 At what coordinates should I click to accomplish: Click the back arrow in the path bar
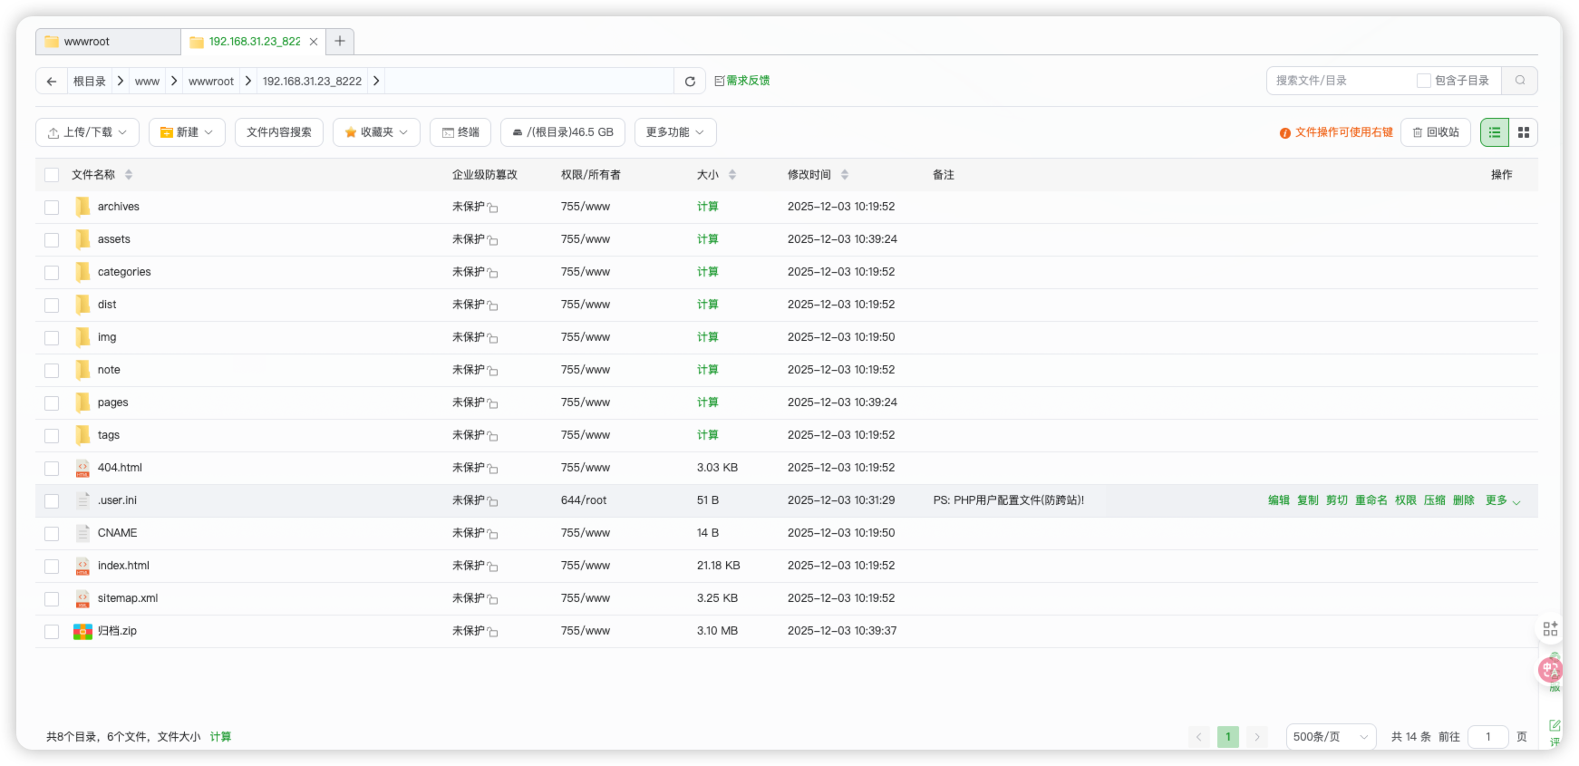click(52, 82)
